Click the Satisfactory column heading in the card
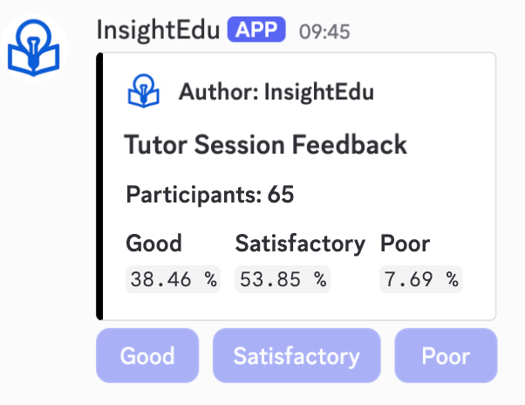This screenshot has width=525, height=405. pyautogui.click(x=300, y=244)
